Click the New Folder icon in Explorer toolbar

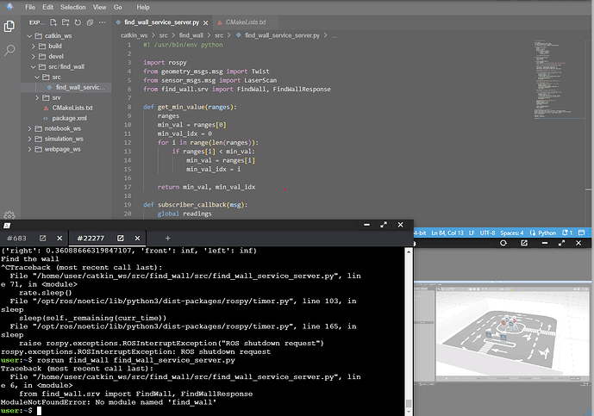pos(66,21)
